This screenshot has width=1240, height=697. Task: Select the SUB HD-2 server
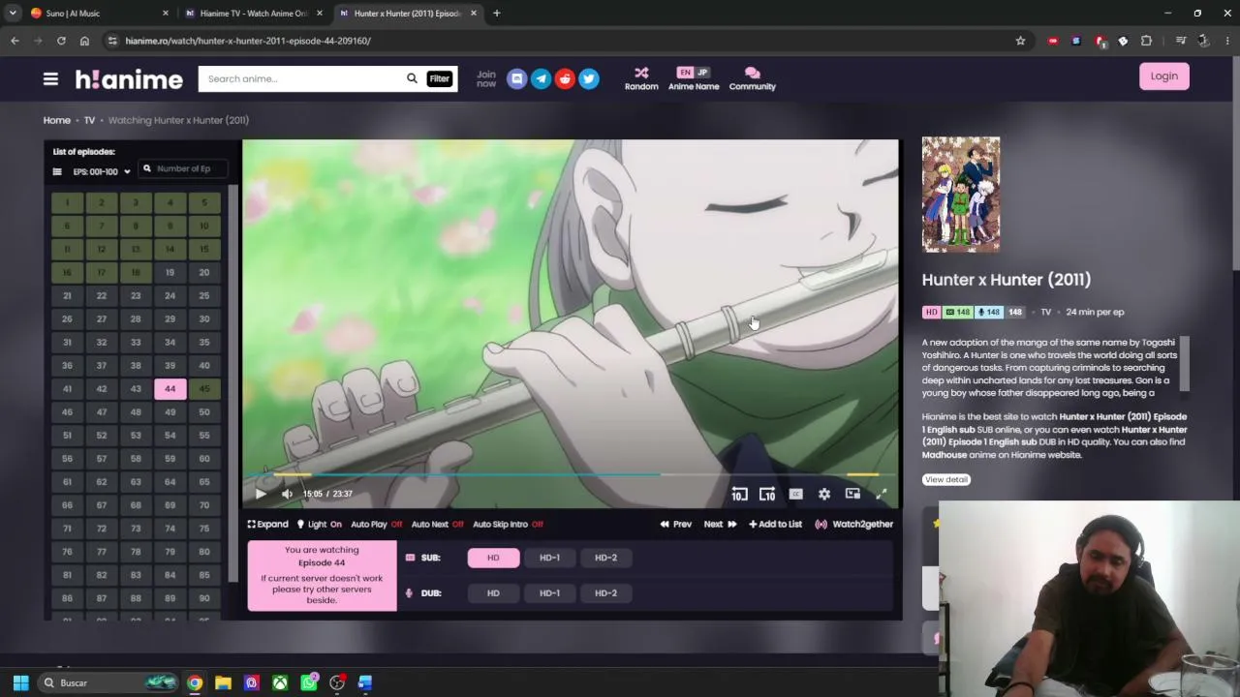coord(605,558)
